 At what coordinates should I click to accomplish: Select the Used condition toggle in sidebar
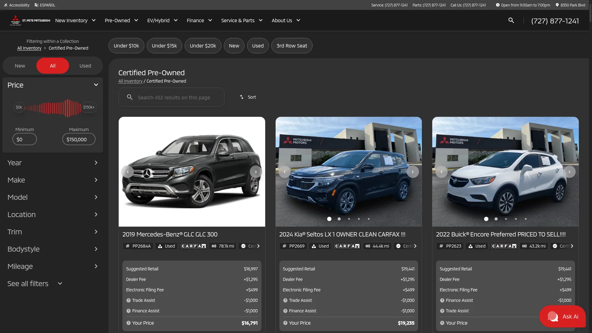coord(85,66)
